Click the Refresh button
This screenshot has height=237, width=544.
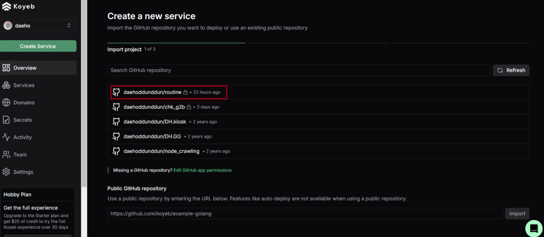(x=511, y=70)
